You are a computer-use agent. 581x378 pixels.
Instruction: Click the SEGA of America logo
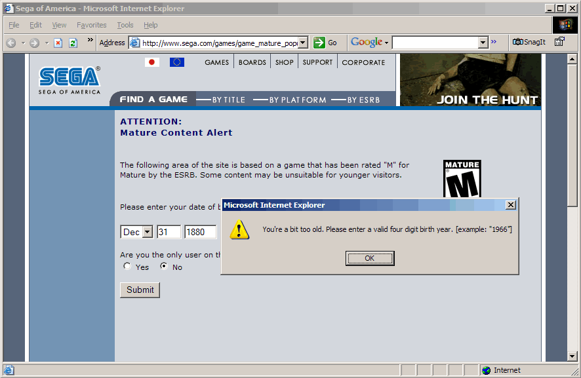[70, 81]
